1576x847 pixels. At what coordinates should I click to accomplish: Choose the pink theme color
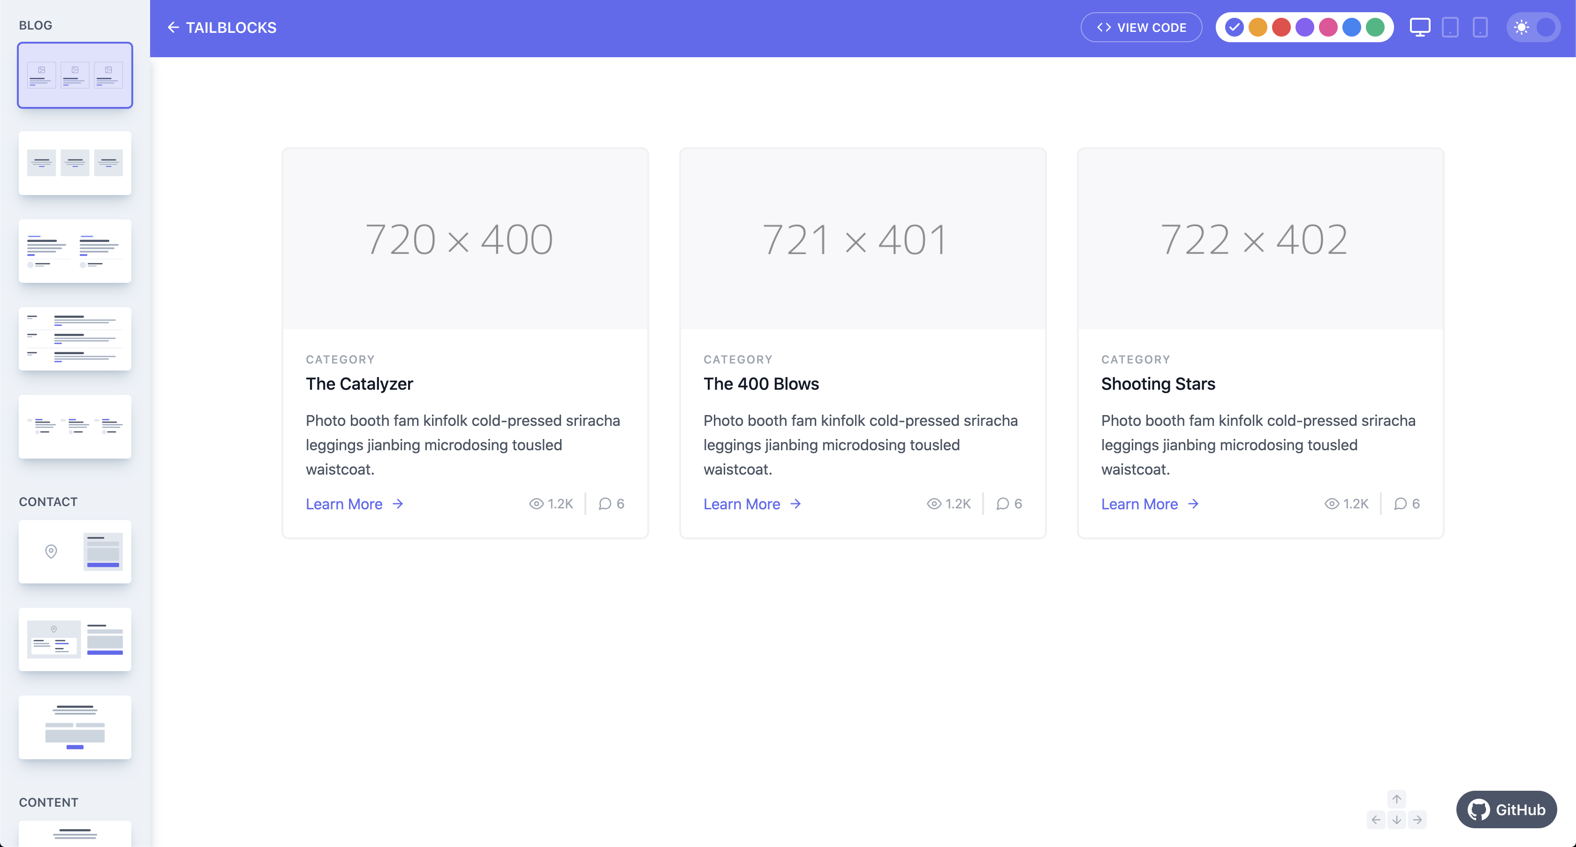(x=1328, y=28)
